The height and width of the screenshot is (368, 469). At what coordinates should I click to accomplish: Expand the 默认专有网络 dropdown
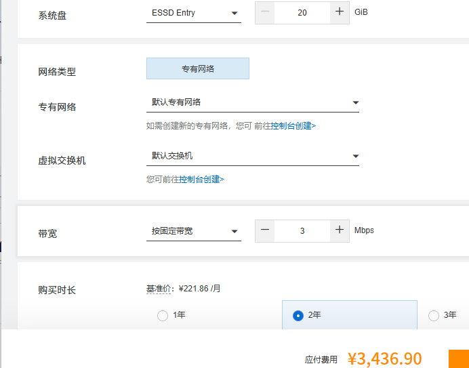tap(253, 102)
